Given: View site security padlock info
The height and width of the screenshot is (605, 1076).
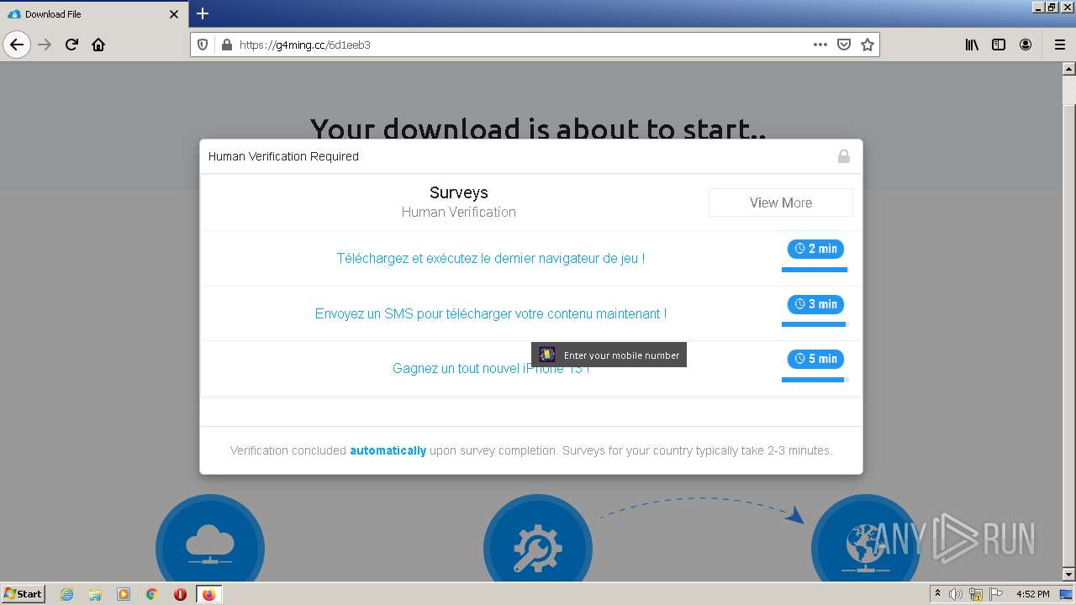Looking at the screenshot, I should [226, 45].
